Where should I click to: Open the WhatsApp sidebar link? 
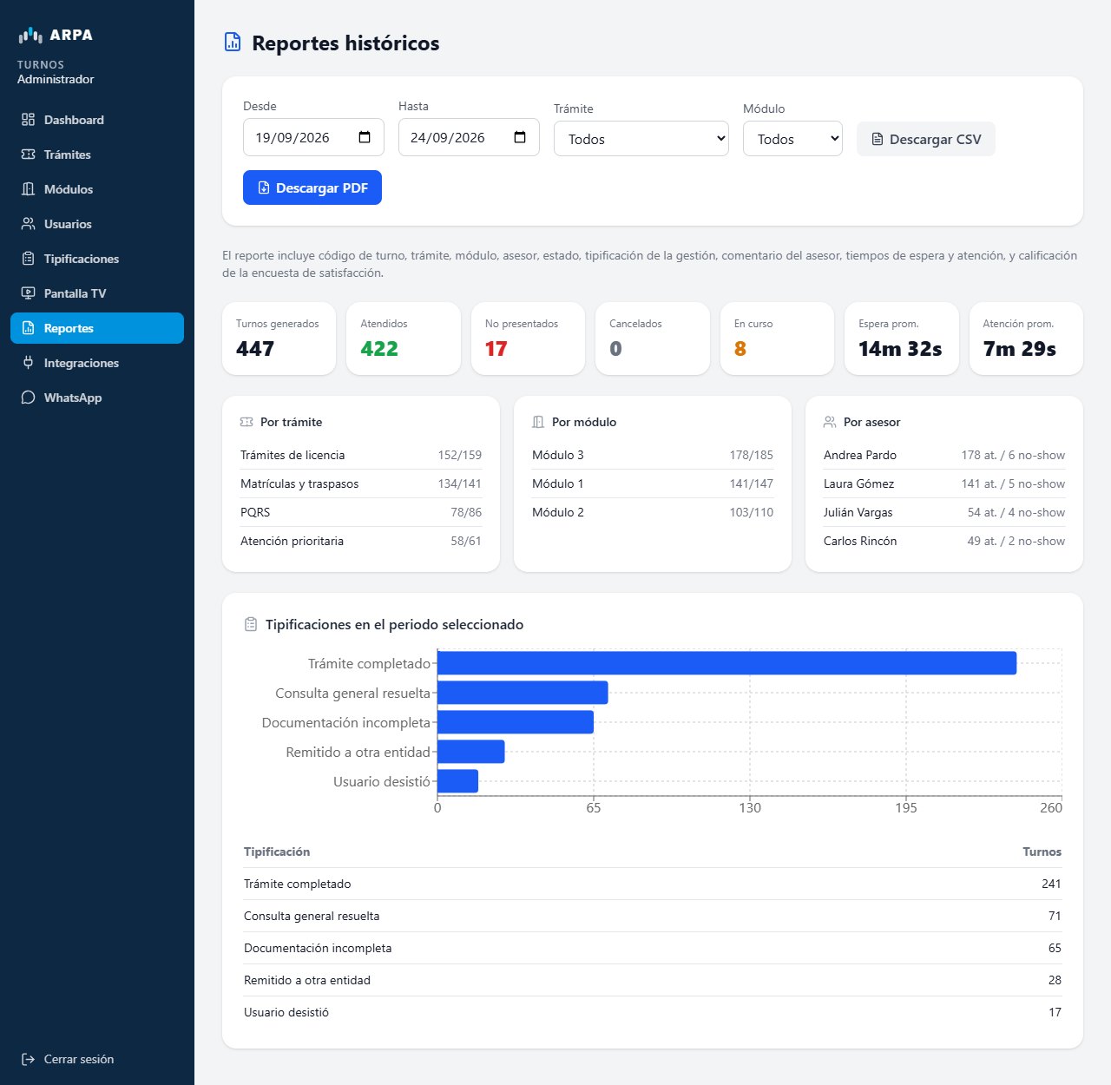click(x=97, y=398)
